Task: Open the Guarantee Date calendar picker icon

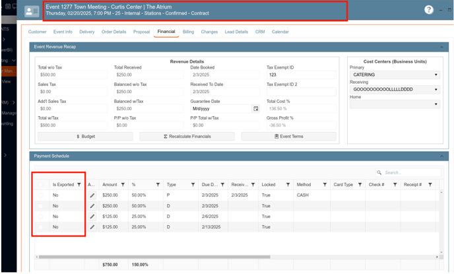Action: tap(256, 108)
